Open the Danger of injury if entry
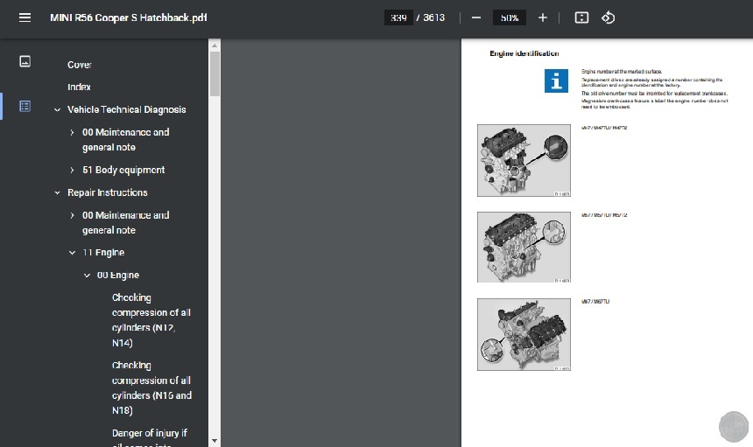 pos(150,433)
